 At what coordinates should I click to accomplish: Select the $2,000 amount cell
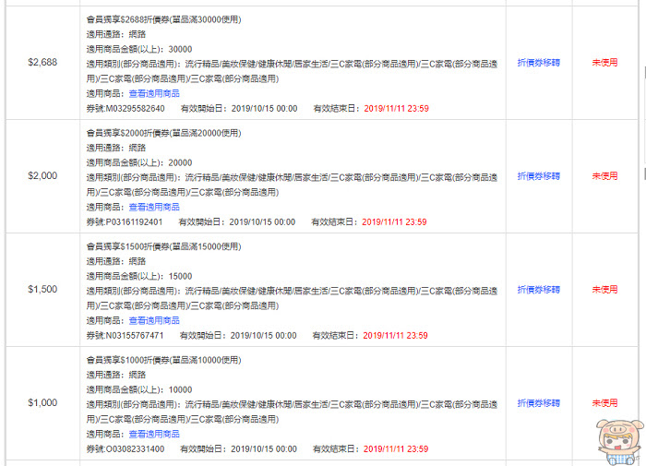point(42,176)
